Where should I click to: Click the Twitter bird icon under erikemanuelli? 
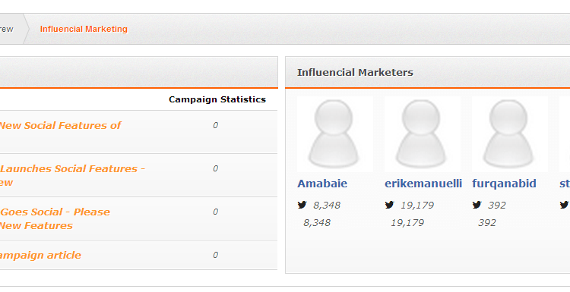[x=389, y=205]
